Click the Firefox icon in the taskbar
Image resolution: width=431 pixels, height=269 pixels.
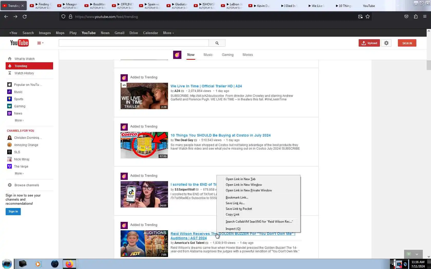[69, 264]
